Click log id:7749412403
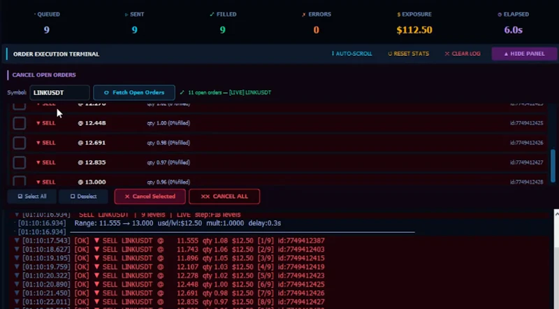Viewport: 559px width, 309px height. point(301,250)
